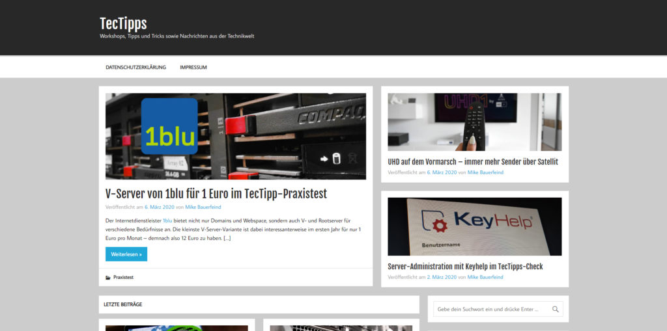The width and height of the screenshot is (667, 331).
Task: Click the KeyHelp login thumbnail
Action: click(x=474, y=226)
